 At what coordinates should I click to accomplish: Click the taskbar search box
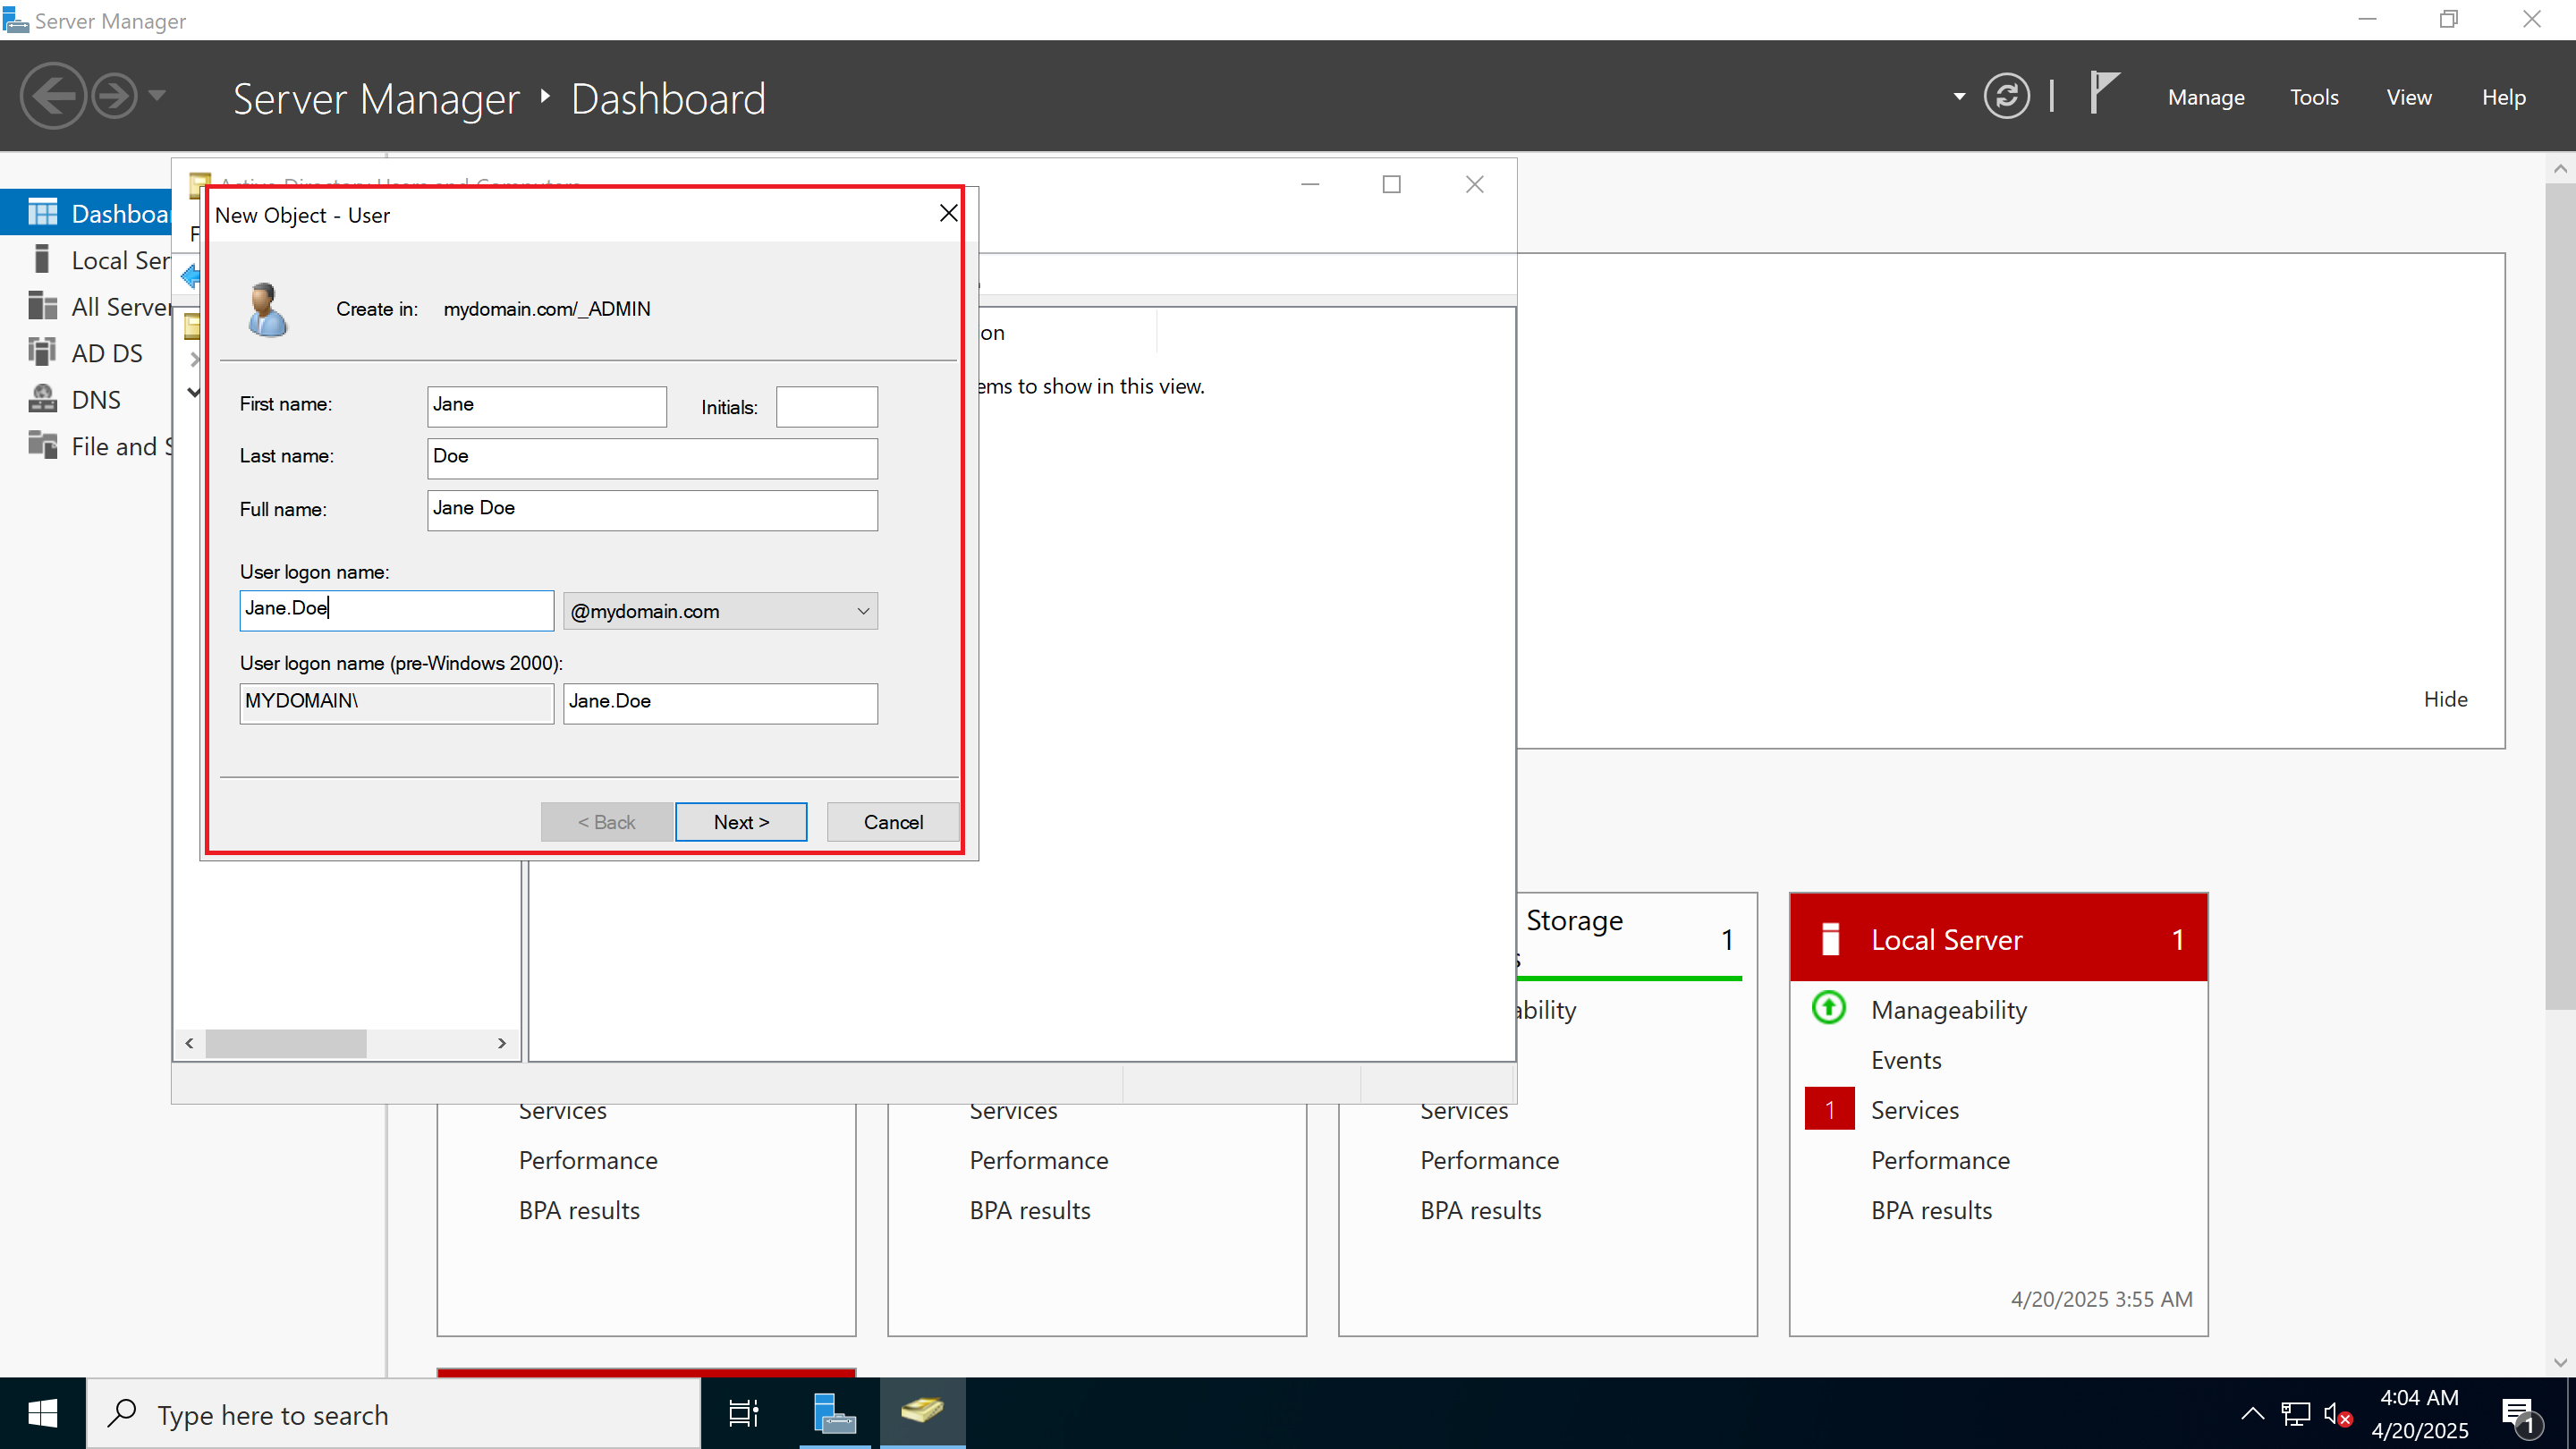click(x=394, y=1413)
